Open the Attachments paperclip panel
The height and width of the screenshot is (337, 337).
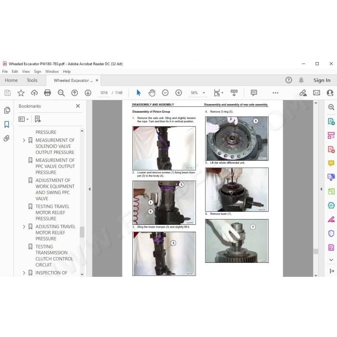[x=7, y=138]
